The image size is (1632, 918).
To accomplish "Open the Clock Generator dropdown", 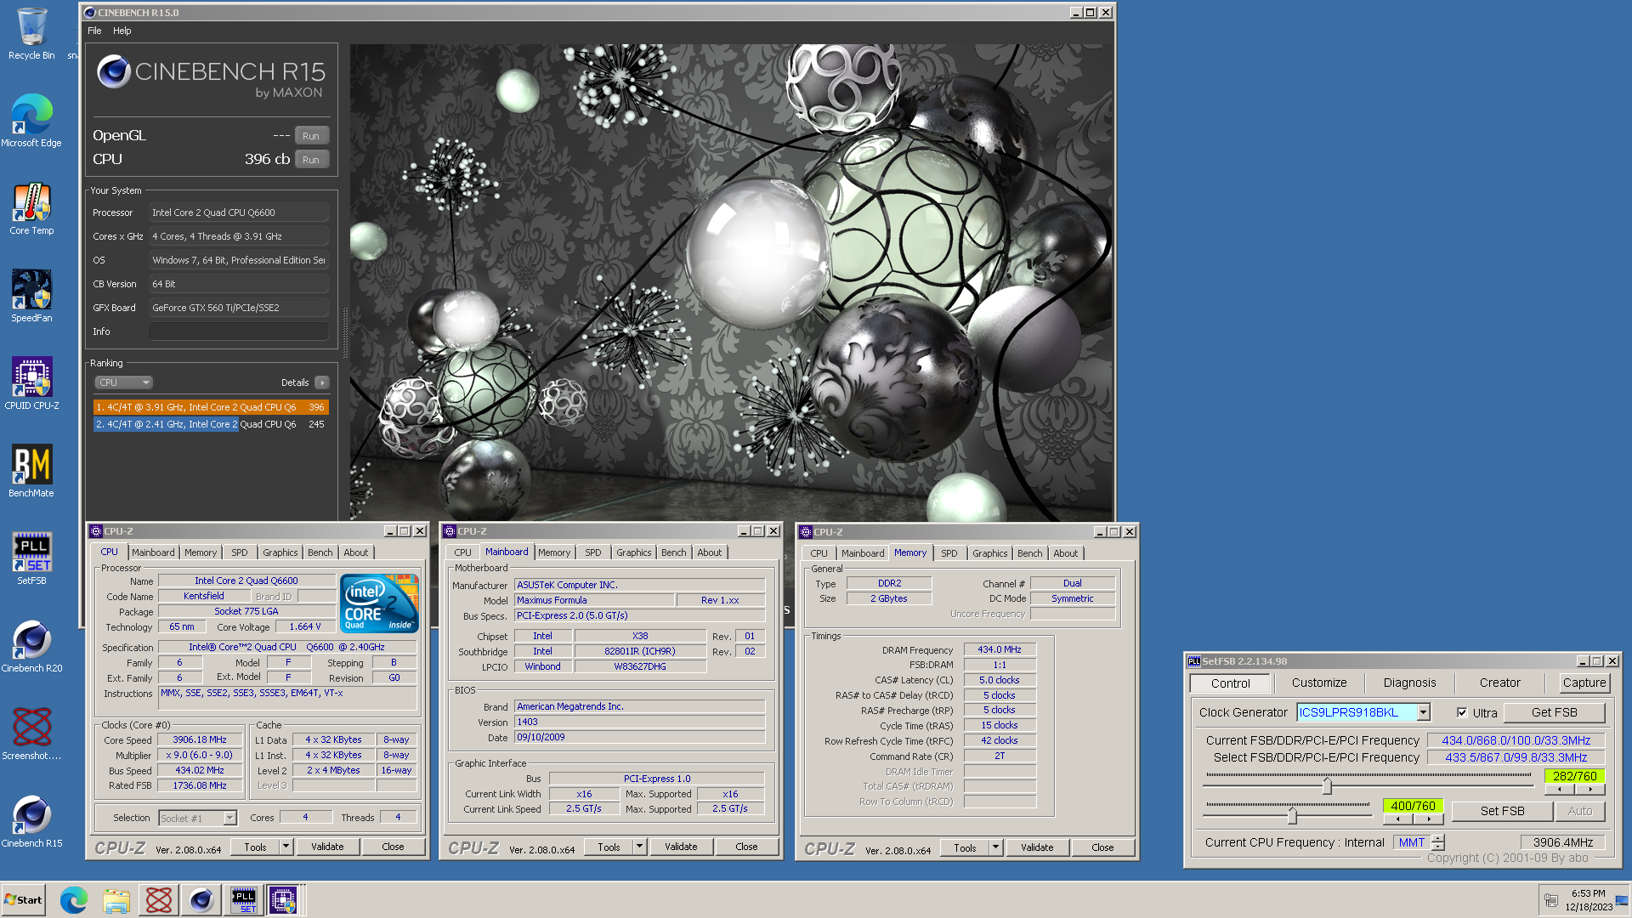I will pos(1423,712).
